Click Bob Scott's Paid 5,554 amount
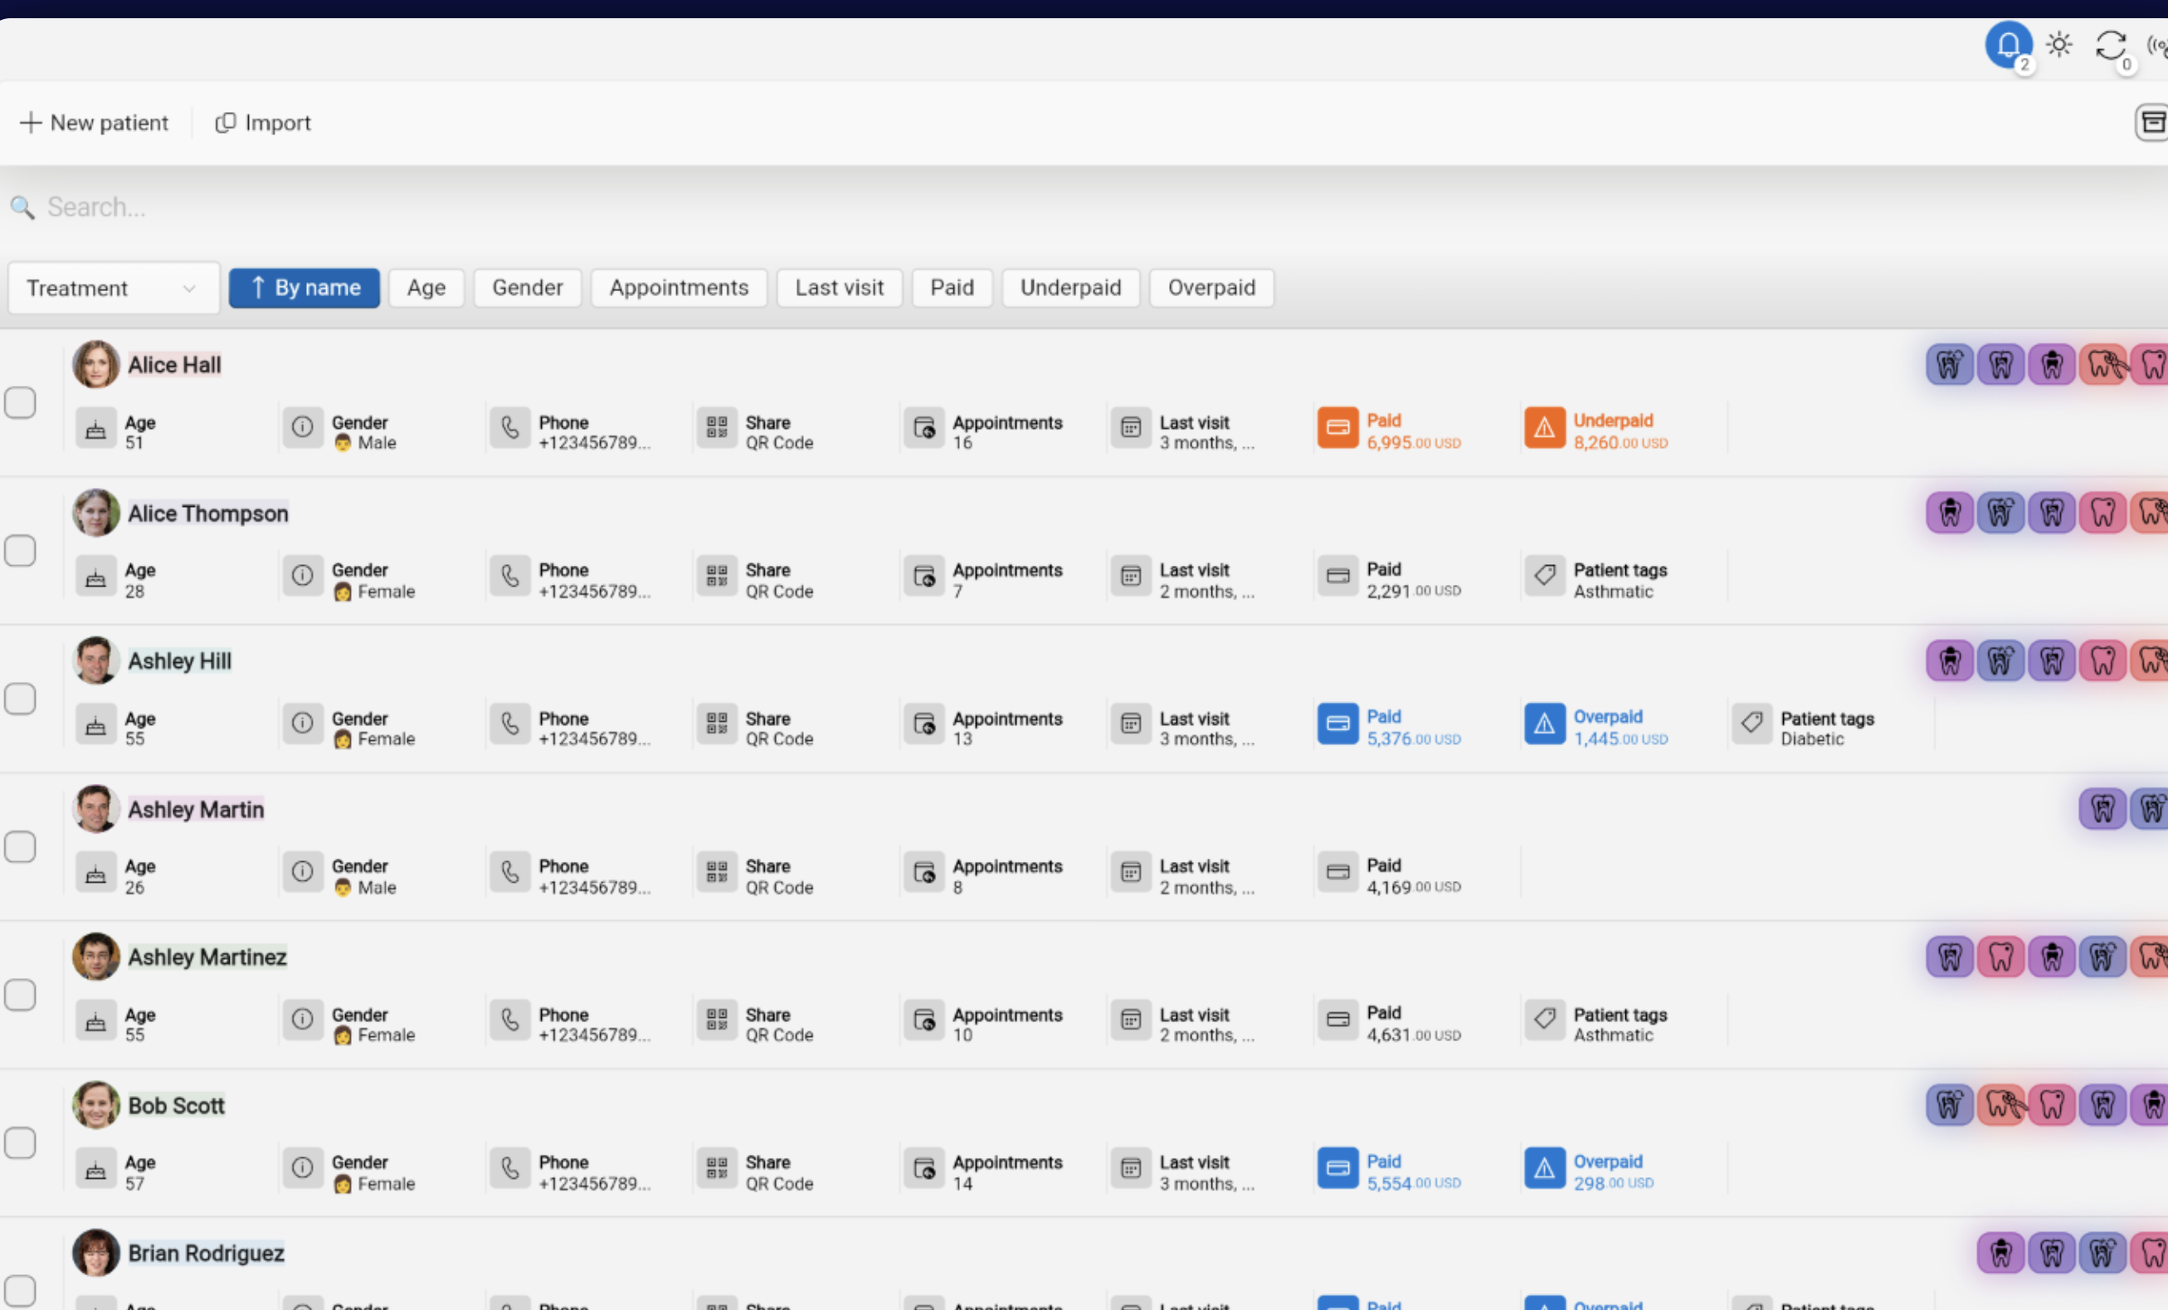2168x1310 pixels. pyautogui.click(x=1413, y=1183)
